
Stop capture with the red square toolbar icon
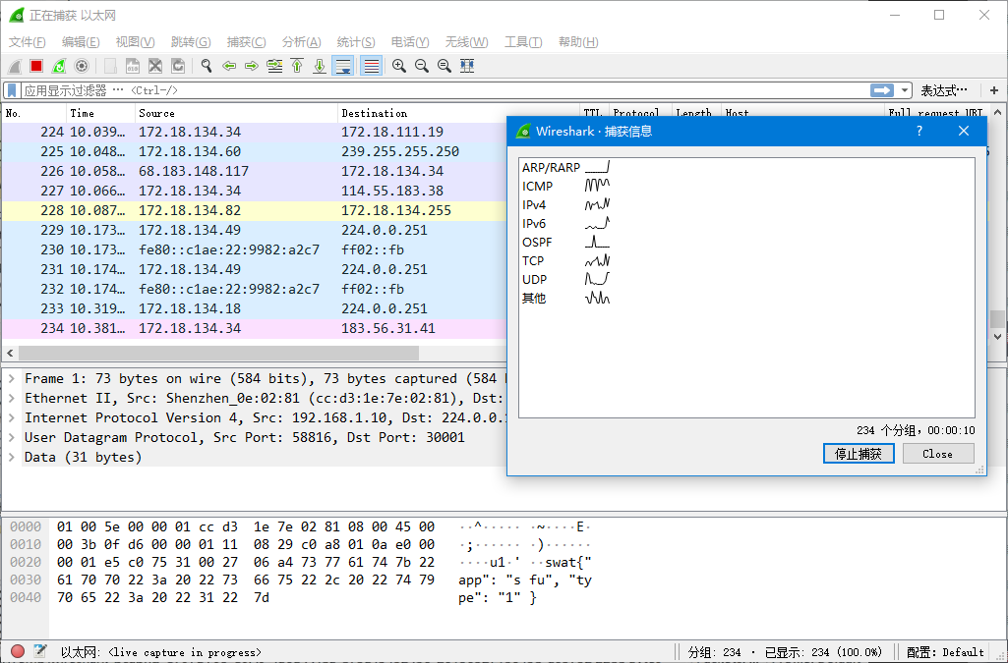click(36, 66)
